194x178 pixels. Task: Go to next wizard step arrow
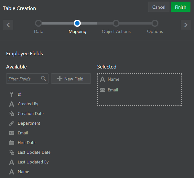[x=186, y=25]
